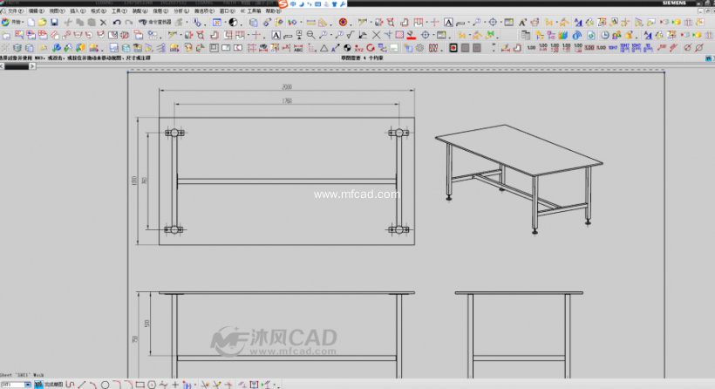Open dropdown arrow next to bottom sketch curve icon
This screenshot has width=715, height=389.
195,386
